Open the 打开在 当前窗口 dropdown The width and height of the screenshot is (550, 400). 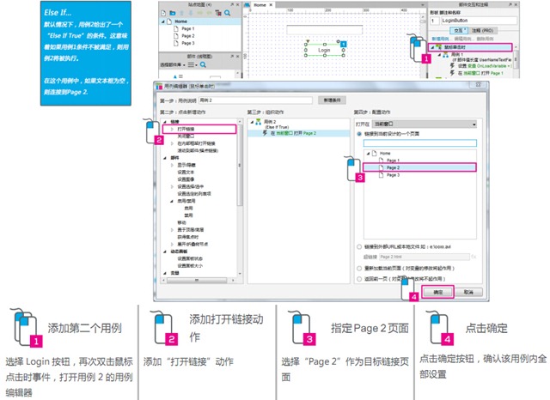click(425, 124)
